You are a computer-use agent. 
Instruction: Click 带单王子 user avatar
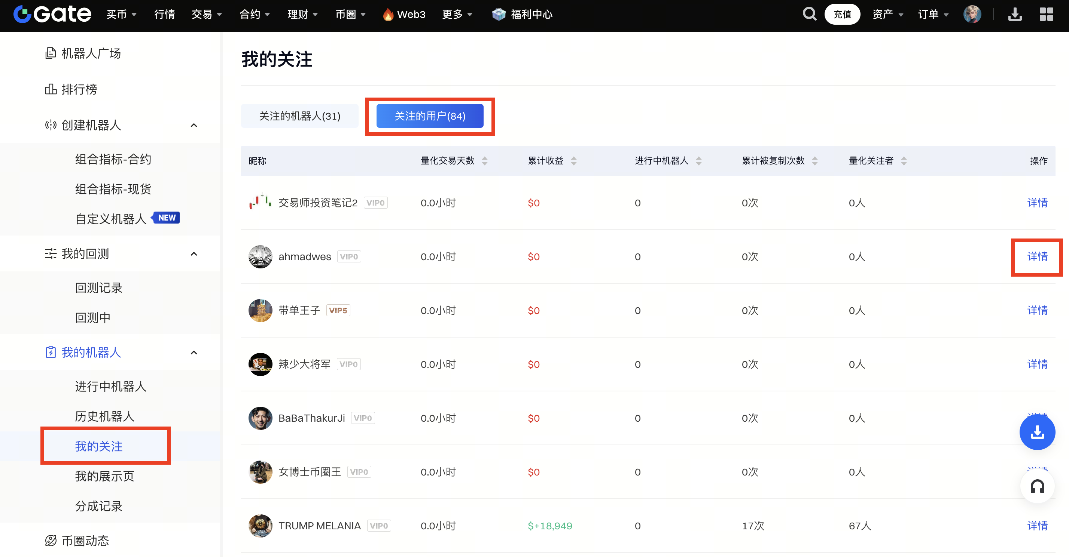[x=260, y=310]
